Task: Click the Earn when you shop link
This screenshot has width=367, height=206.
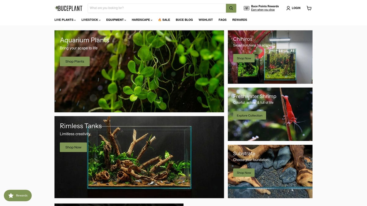Action: point(263,10)
